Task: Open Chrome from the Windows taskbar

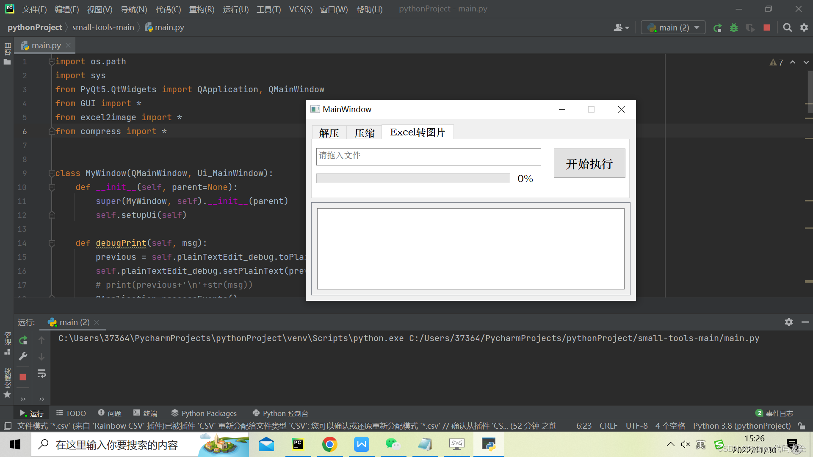Action: (x=329, y=444)
